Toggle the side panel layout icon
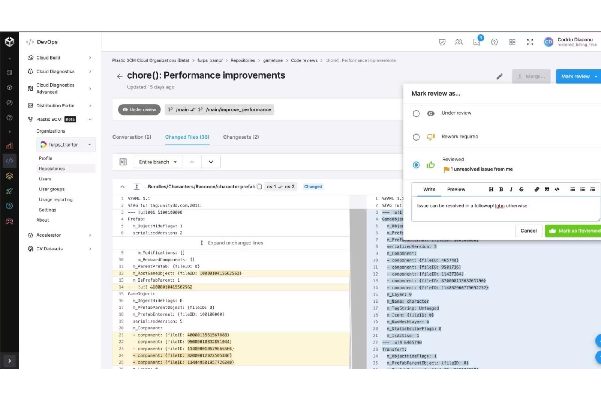Screen dimensions: 601x400 tap(123, 162)
